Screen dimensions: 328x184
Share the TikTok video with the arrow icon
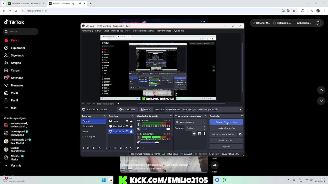click(x=215, y=165)
